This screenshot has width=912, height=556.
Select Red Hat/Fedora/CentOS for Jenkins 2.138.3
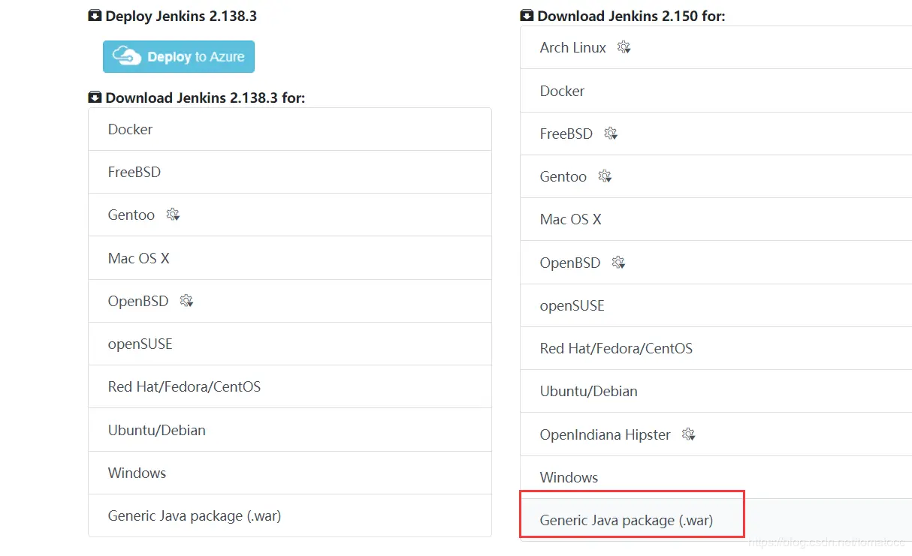[184, 387]
